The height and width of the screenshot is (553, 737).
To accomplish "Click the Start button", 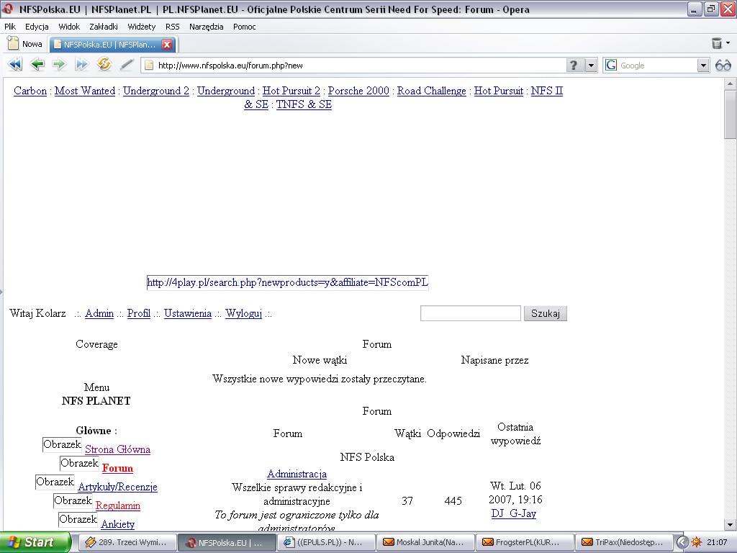I will (35, 542).
